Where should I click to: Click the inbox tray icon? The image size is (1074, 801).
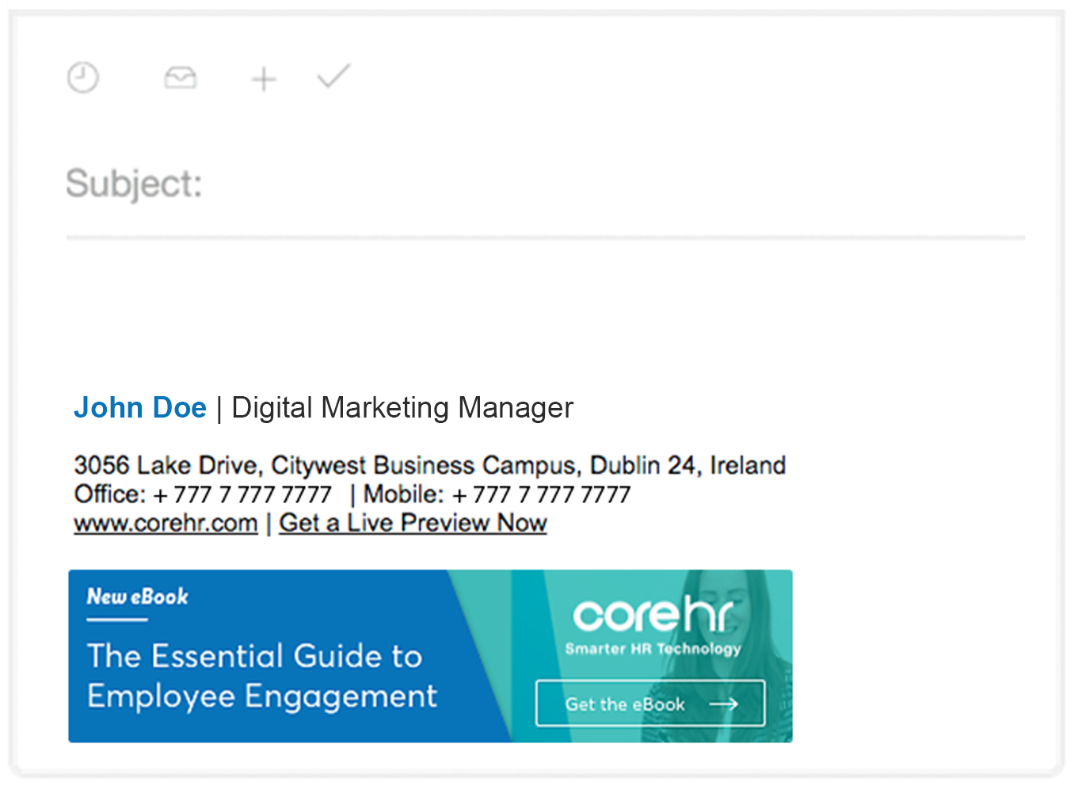[x=181, y=78]
